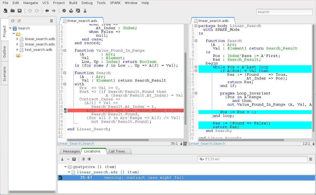Image resolution: width=316 pixels, height=195 pixels.
Task: Click the check/build gear toolbar icon
Action: (64, 11)
